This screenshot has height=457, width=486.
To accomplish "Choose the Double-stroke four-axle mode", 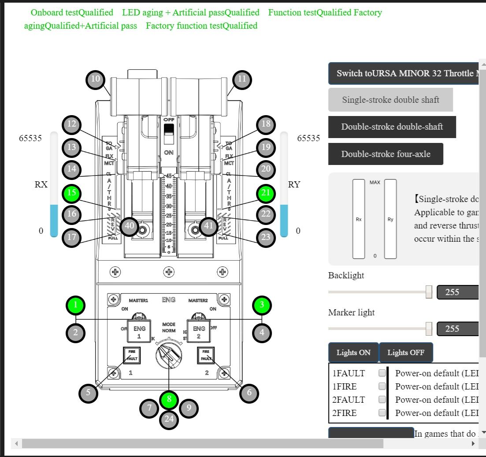I will tap(386, 154).
